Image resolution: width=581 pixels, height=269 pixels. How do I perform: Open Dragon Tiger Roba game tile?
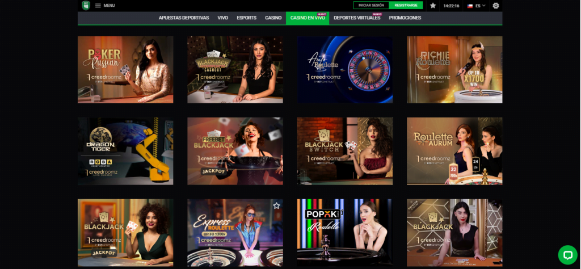[x=125, y=151]
